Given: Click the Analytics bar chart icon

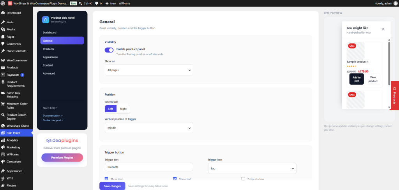Looking at the screenshot, I should click(3, 140).
